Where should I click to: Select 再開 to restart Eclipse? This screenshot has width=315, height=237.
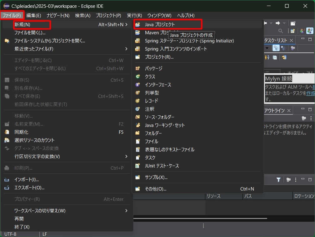67,219
